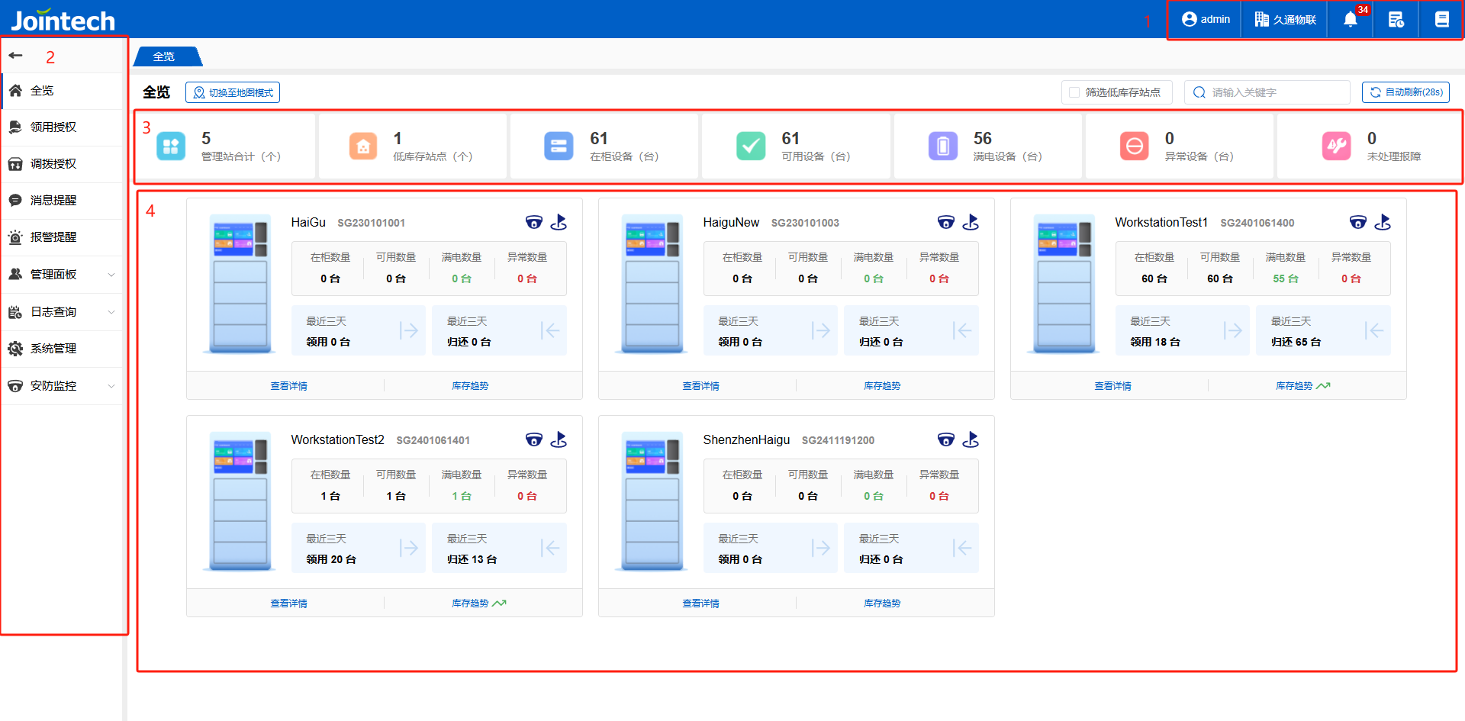This screenshot has width=1465, height=721.
Task: Expand the 日志查询 sidebar menu
Action: point(61,311)
